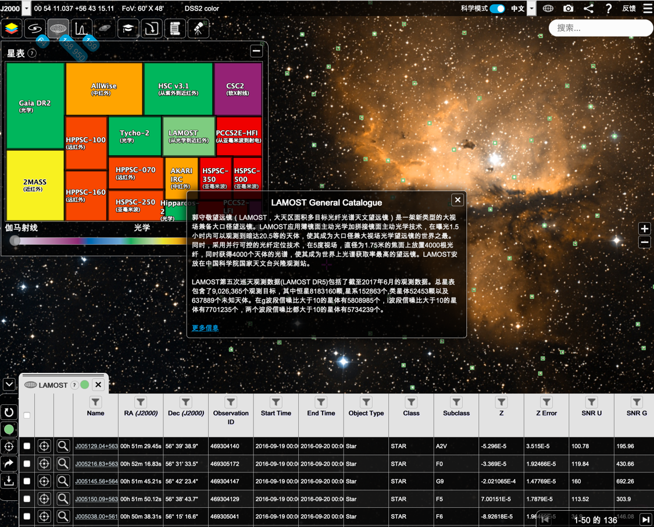This screenshot has width=654, height=527.
Task: Collapse the results panel with chevron arrow
Action: click(9, 385)
